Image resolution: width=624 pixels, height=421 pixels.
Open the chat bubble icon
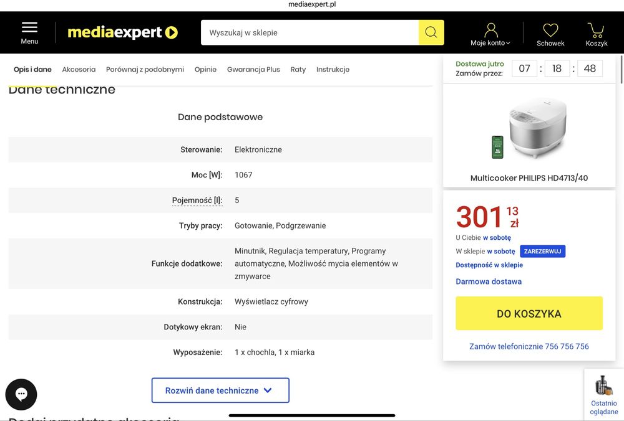click(x=21, y=394)
